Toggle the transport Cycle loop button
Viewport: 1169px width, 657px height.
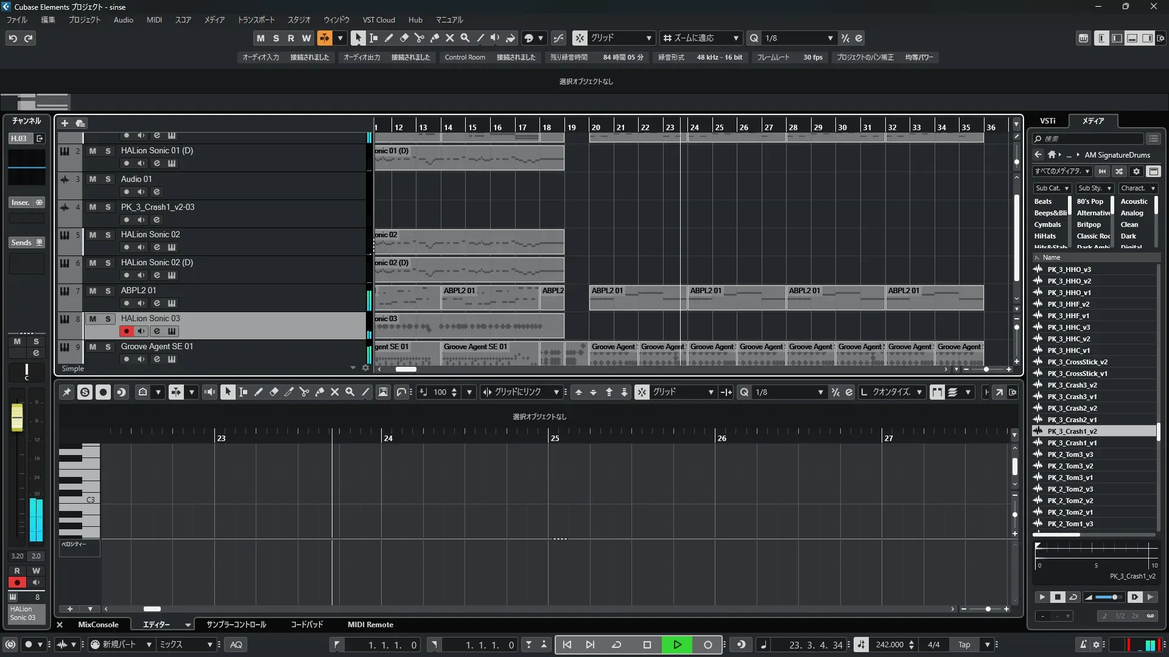click(x=616, y=645)
